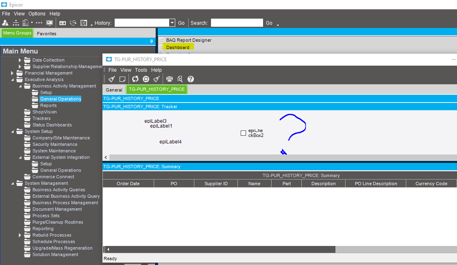This screenshot has height=265, width=457.
Task: Click the language search icon in main toolbar
Action: (x=73, y=23)
